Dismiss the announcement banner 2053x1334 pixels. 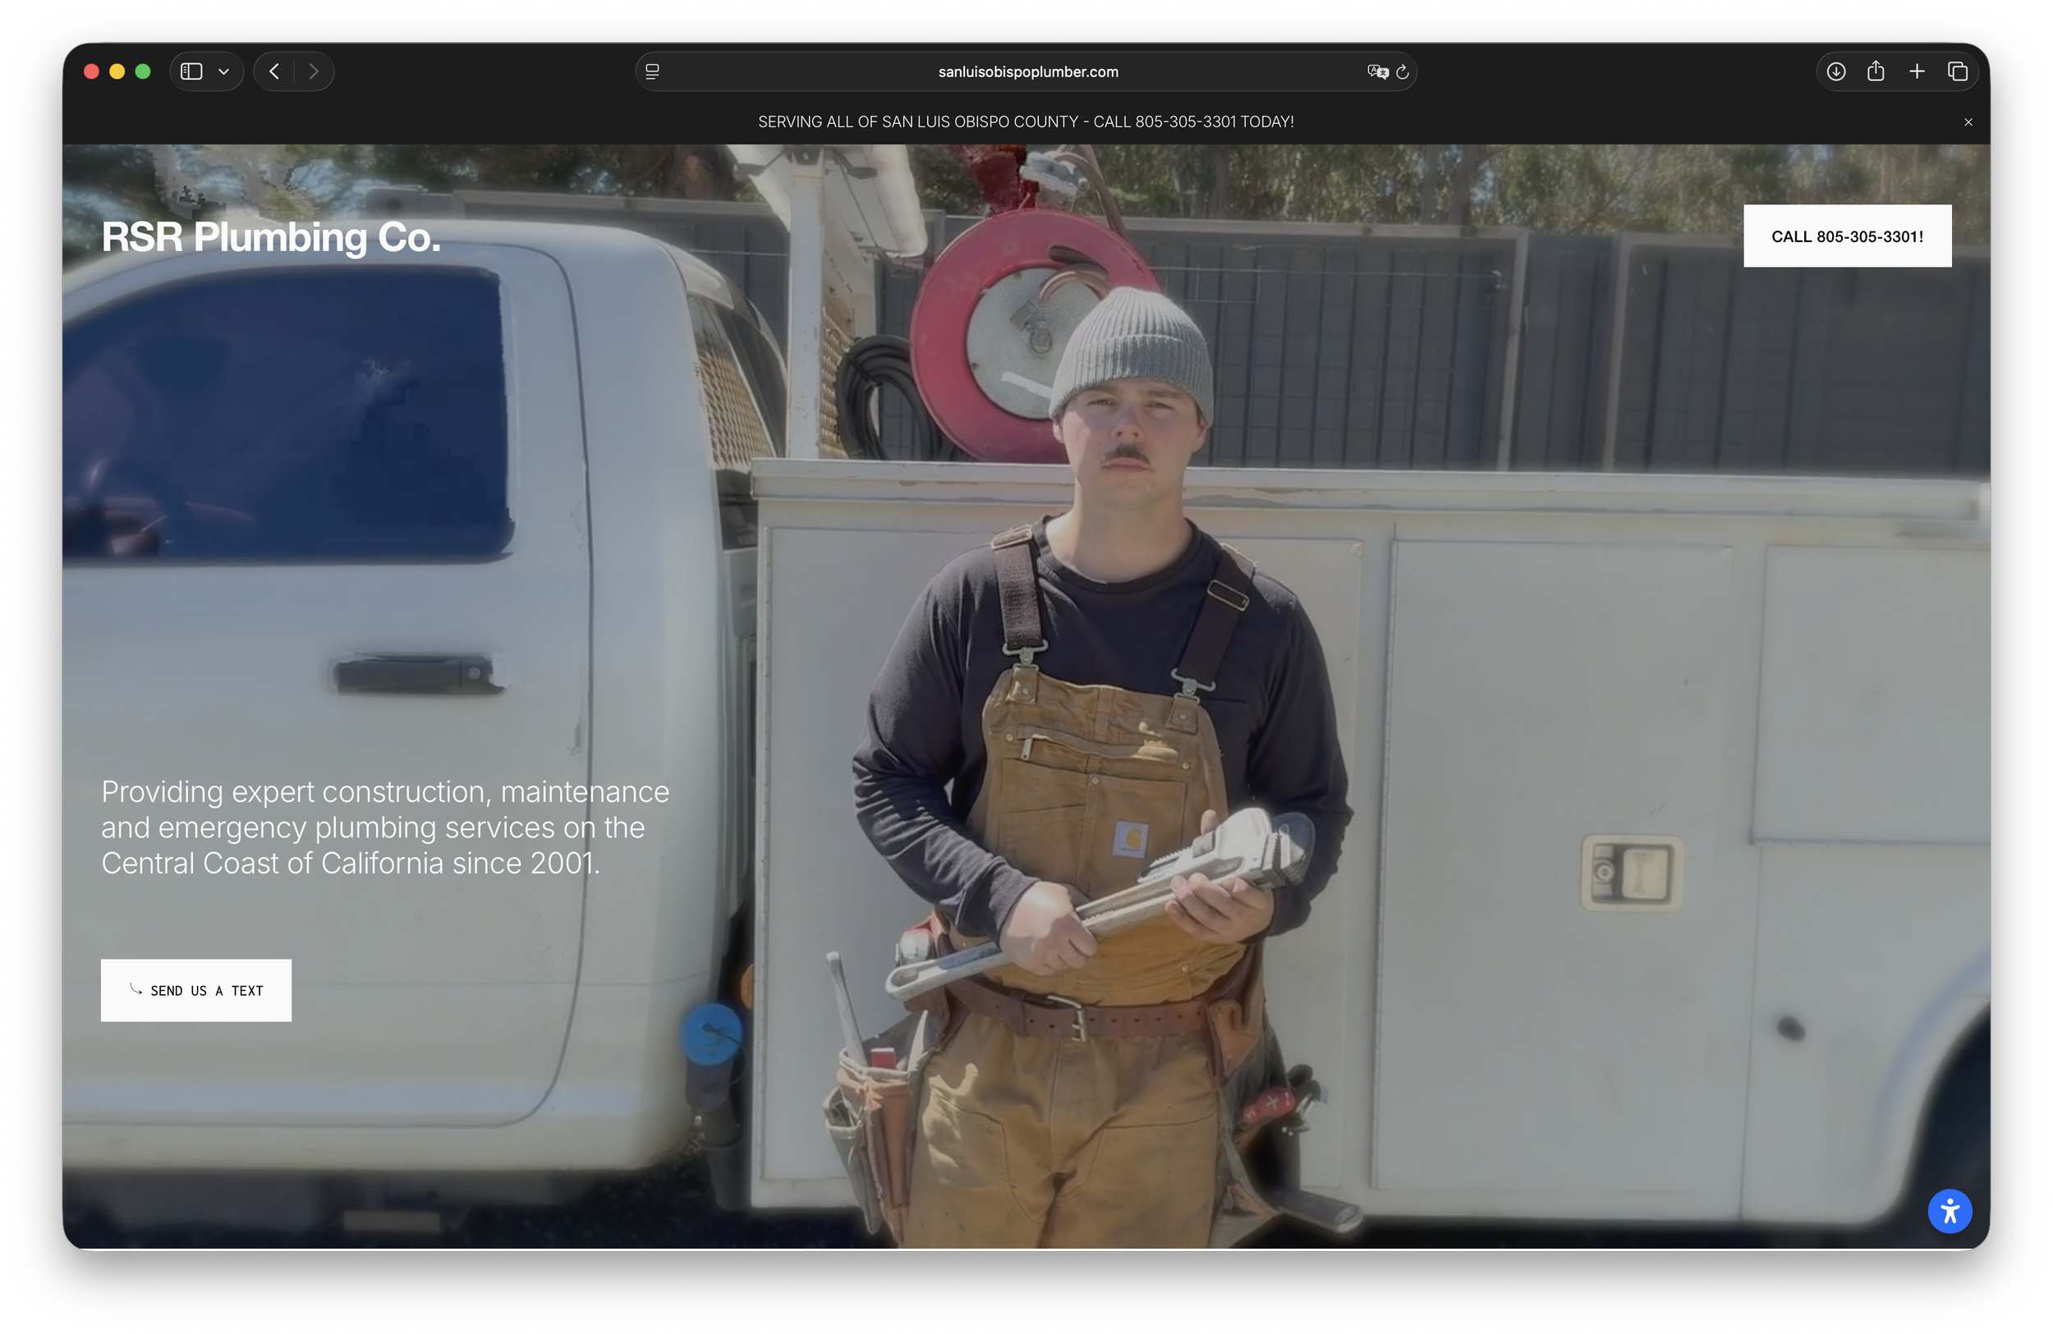point(1968,122)
